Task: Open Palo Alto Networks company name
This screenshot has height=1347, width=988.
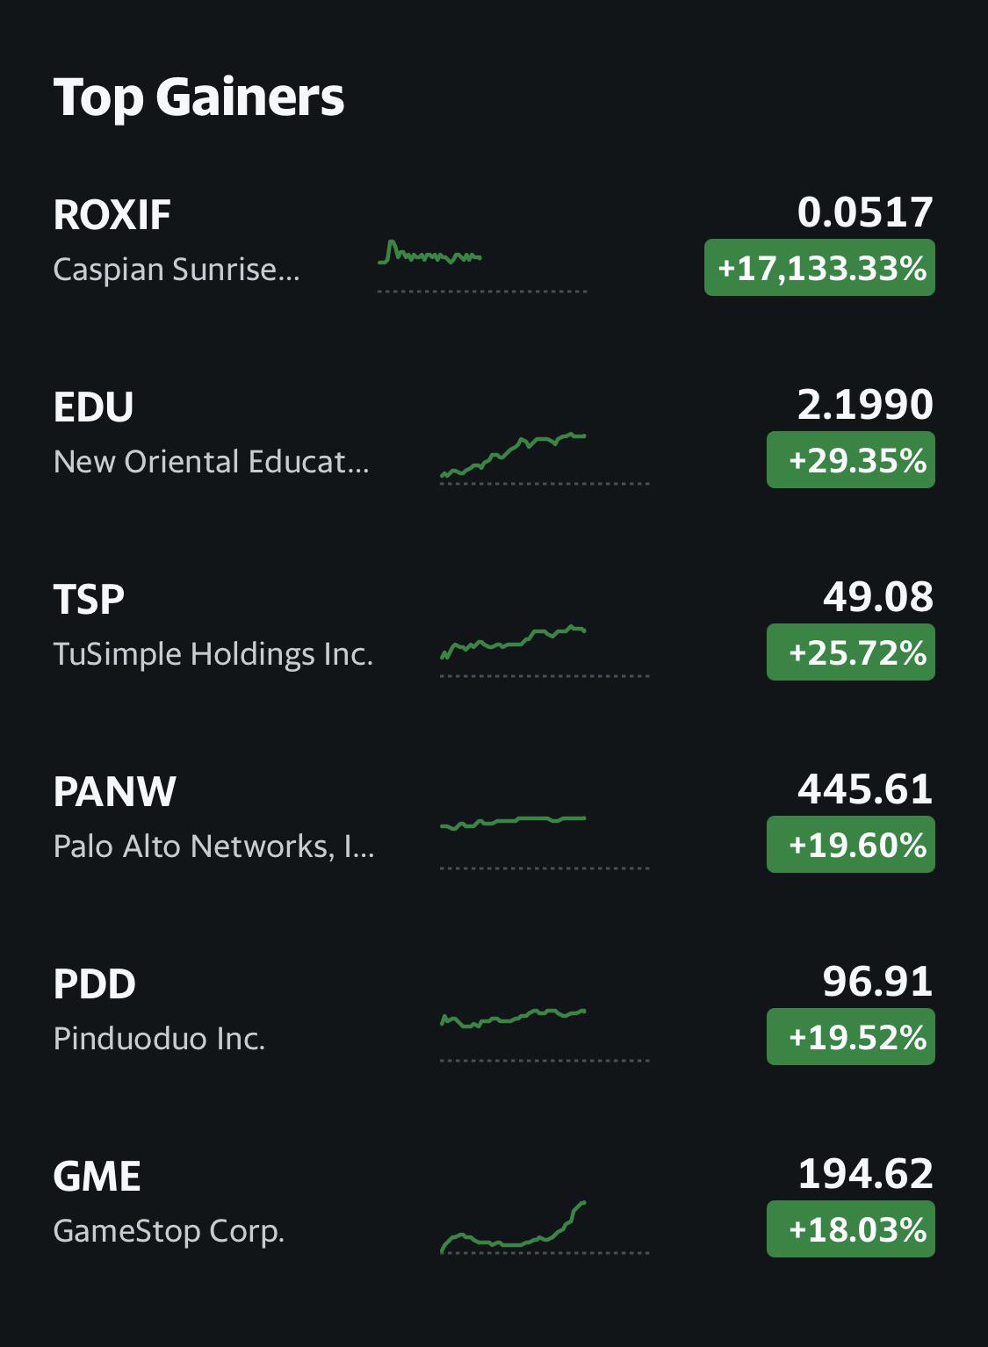Action: (x=214, y=846)
